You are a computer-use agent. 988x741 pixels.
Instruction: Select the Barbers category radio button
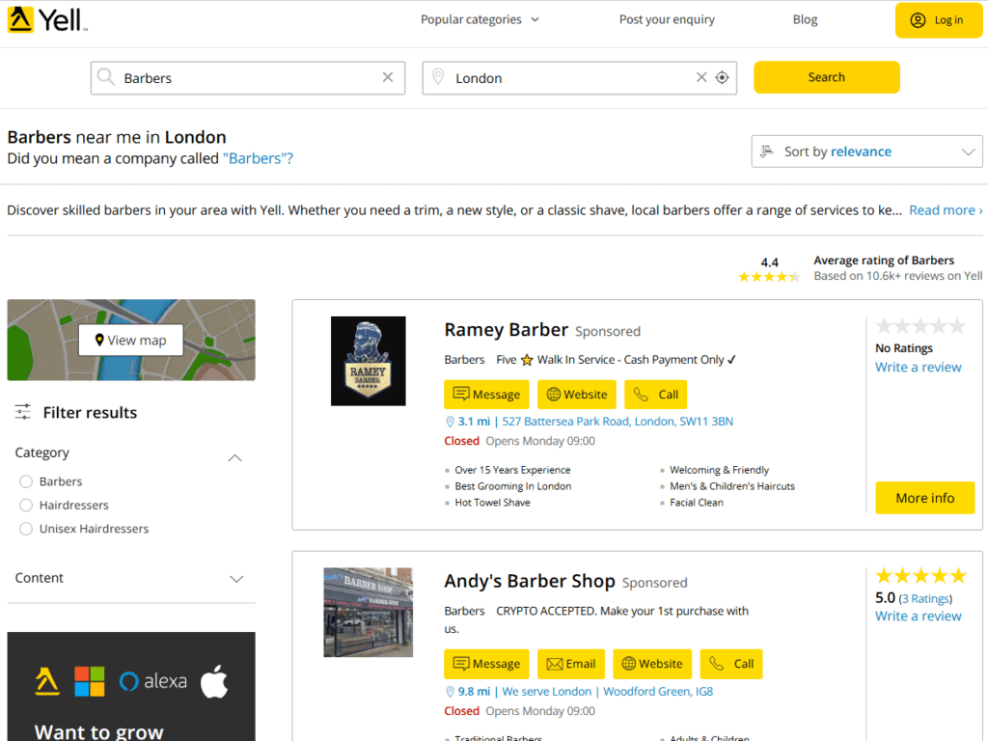tap(26, 481)
